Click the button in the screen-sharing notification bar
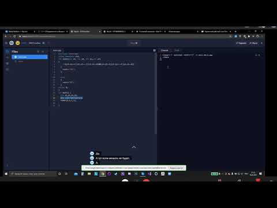277x208 pixels. [x=176, y=168]
